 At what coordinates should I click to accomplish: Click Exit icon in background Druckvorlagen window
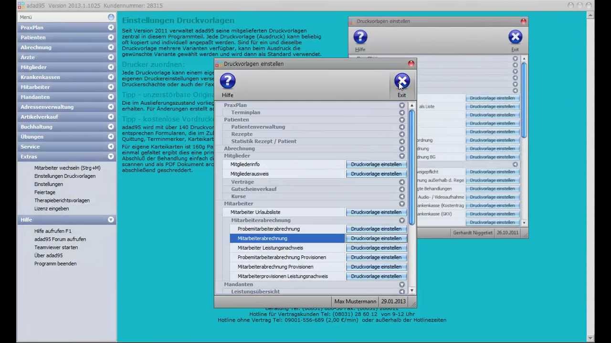[515, 37]
